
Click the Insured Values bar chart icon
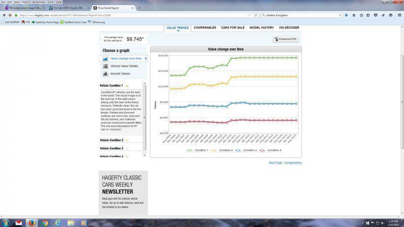pos(106,74)
